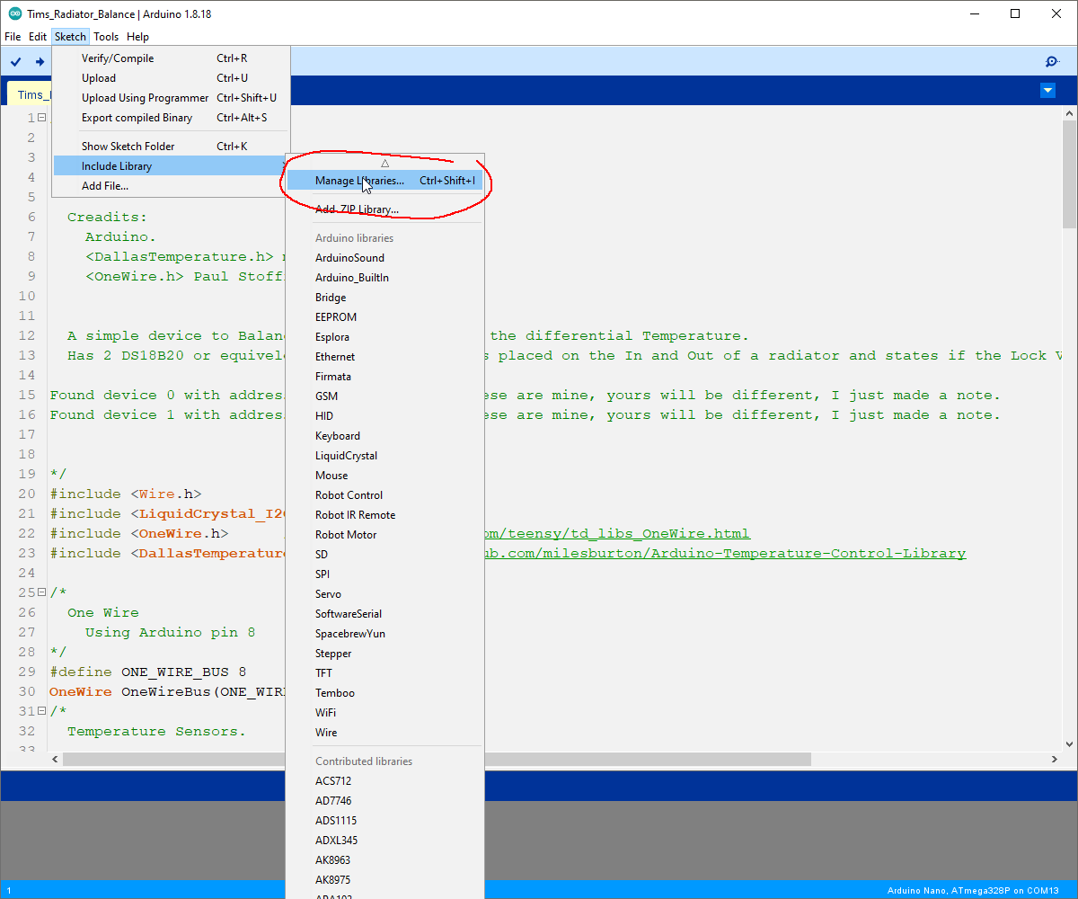Image resolution: width=1078 pixels, height=899 pixels.
Task: Include the Arduino_BuiltIn library
Action: (x=384, y=278)
